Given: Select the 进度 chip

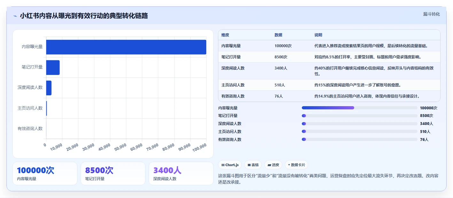Looking at the screenshot, I should [273, 165].
